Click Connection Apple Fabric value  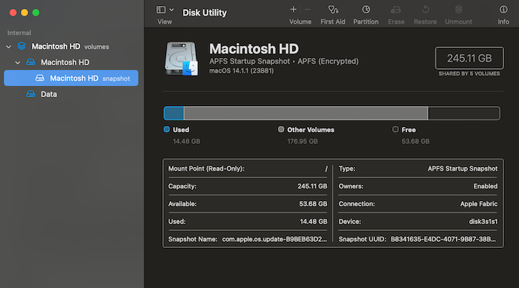click(479, 204)
